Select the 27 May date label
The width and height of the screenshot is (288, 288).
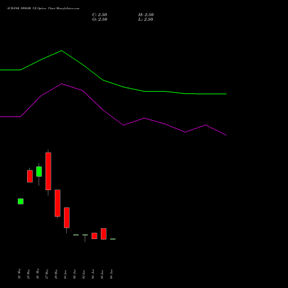pyautogui.click(x=47, y=274)
